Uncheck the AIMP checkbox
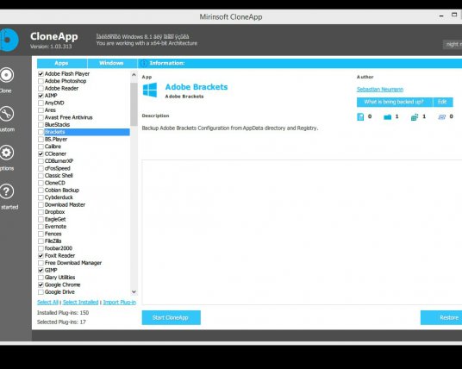This screenshot has width=462, height=369. pyautogui.click(x=41, y=96)
